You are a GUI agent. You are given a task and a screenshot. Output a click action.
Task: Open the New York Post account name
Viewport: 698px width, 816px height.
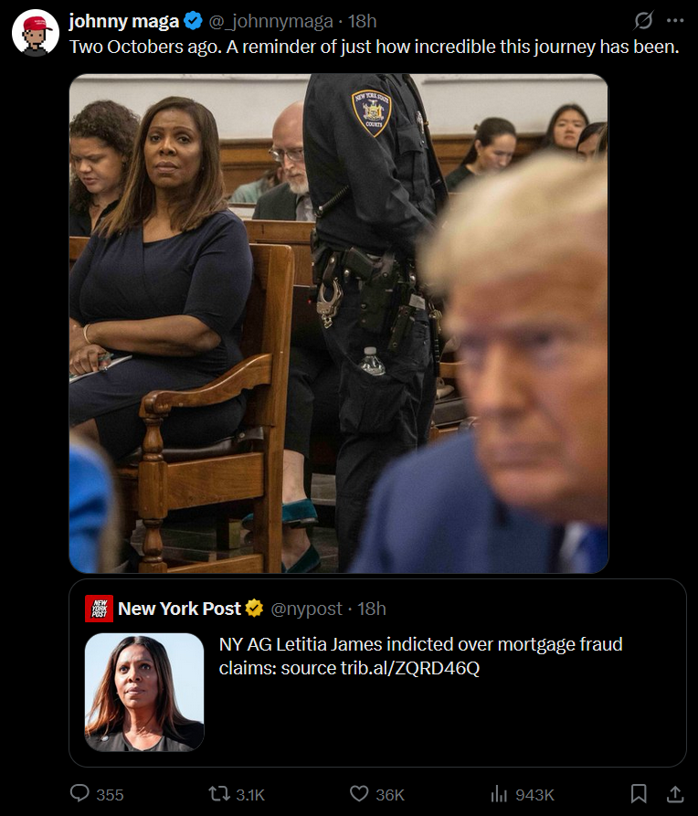tap(180, 609)
